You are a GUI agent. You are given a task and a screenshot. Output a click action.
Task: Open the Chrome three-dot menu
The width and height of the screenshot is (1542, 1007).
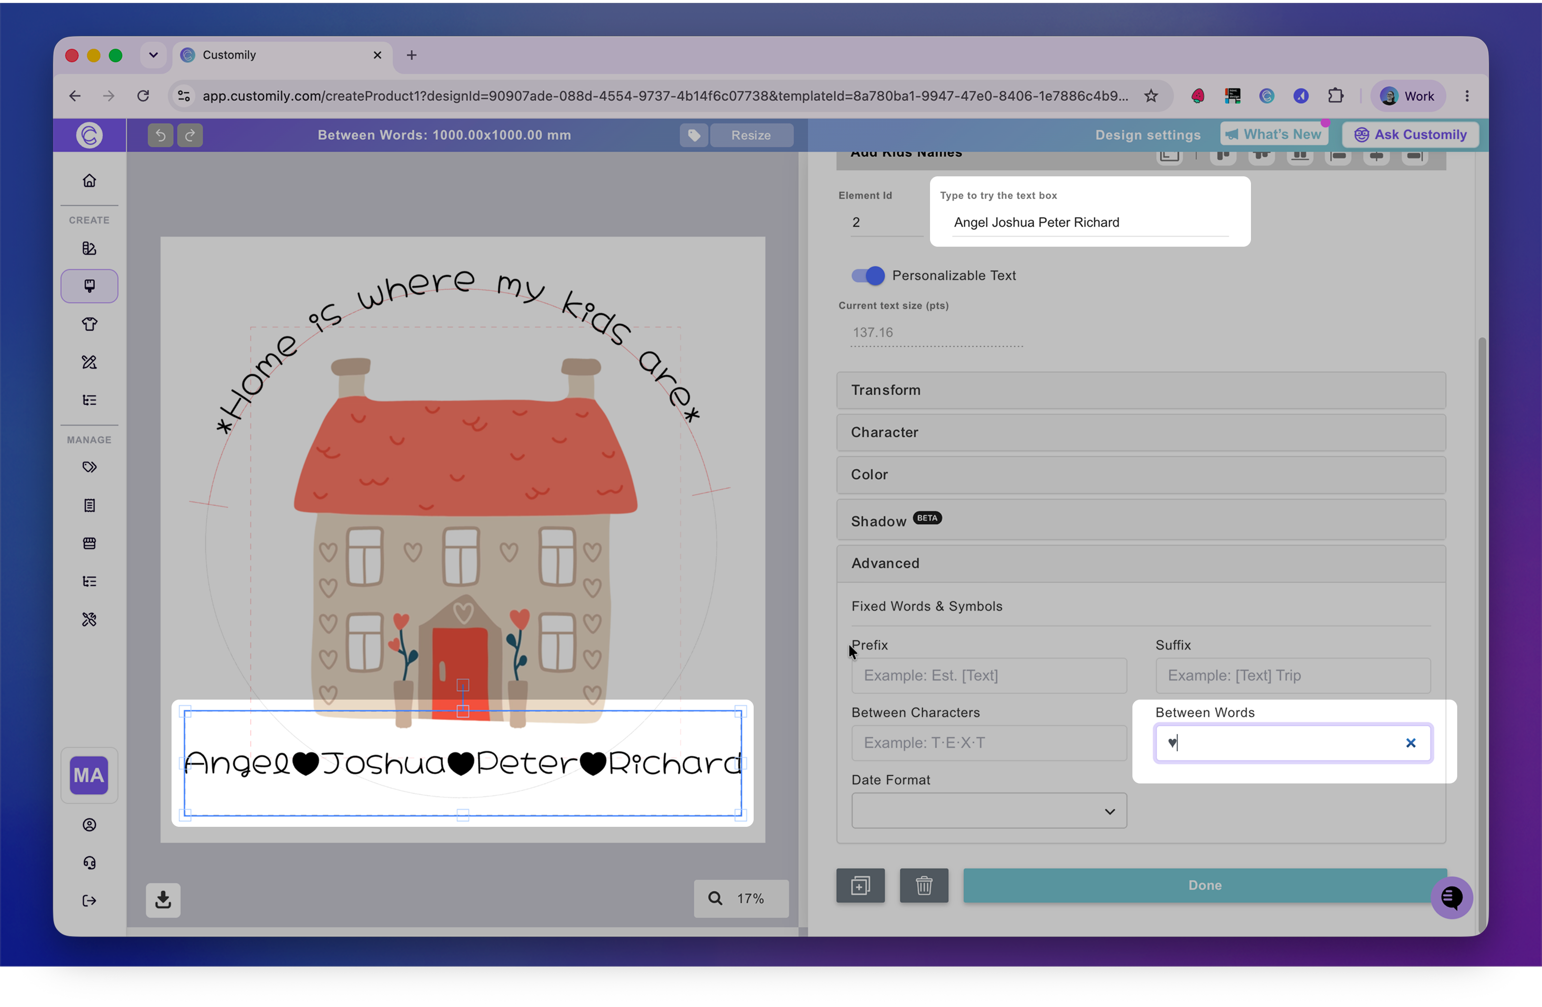tap(1467, 96)
